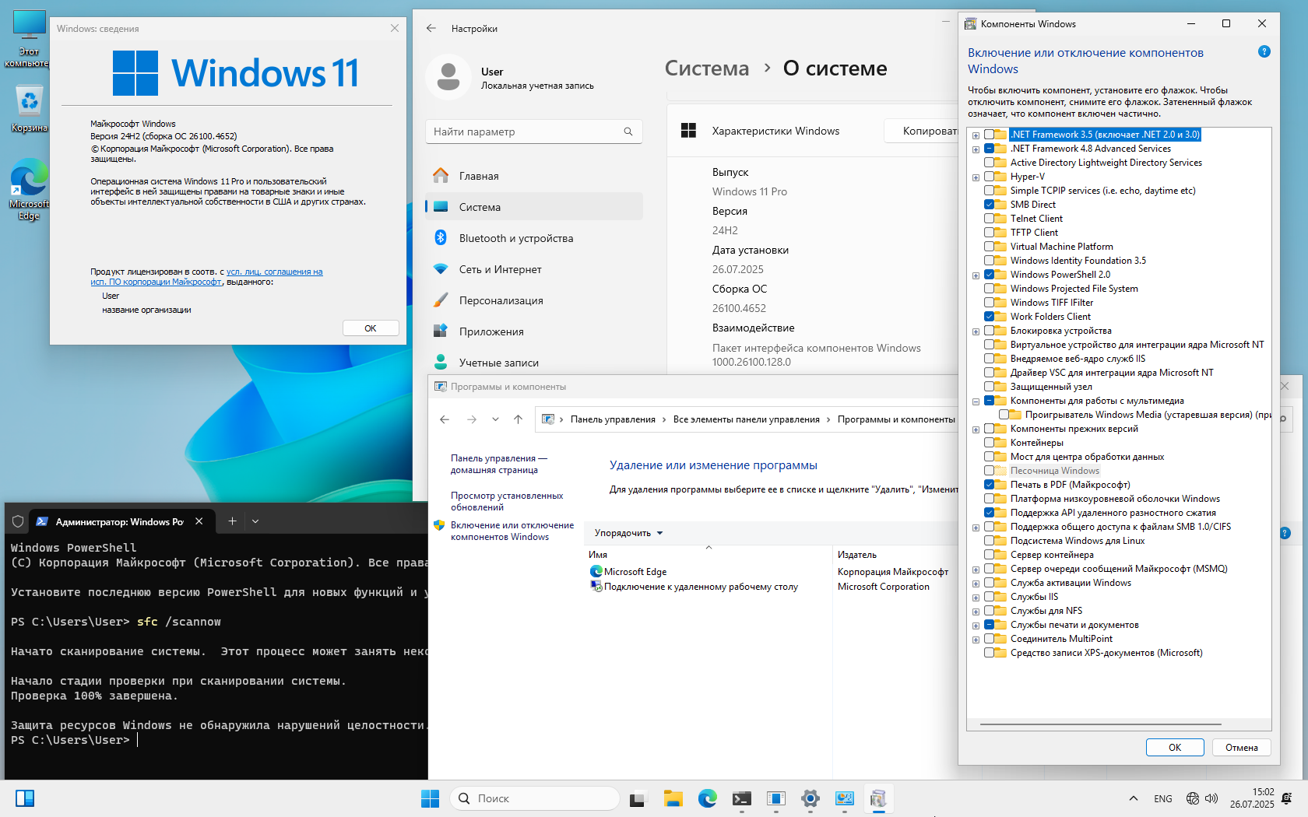1308x817 pixels.
Task: Click the Settings gear taskbar icon
Action: (x=810, y=798)
